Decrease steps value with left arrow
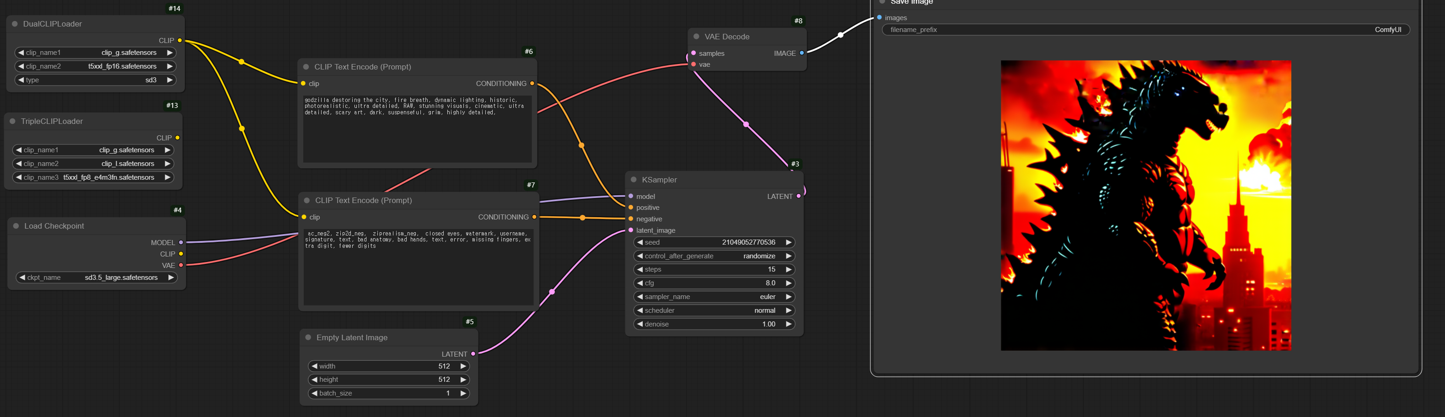1445x417 pixels. pyautogui.click(x=639, y=270)
